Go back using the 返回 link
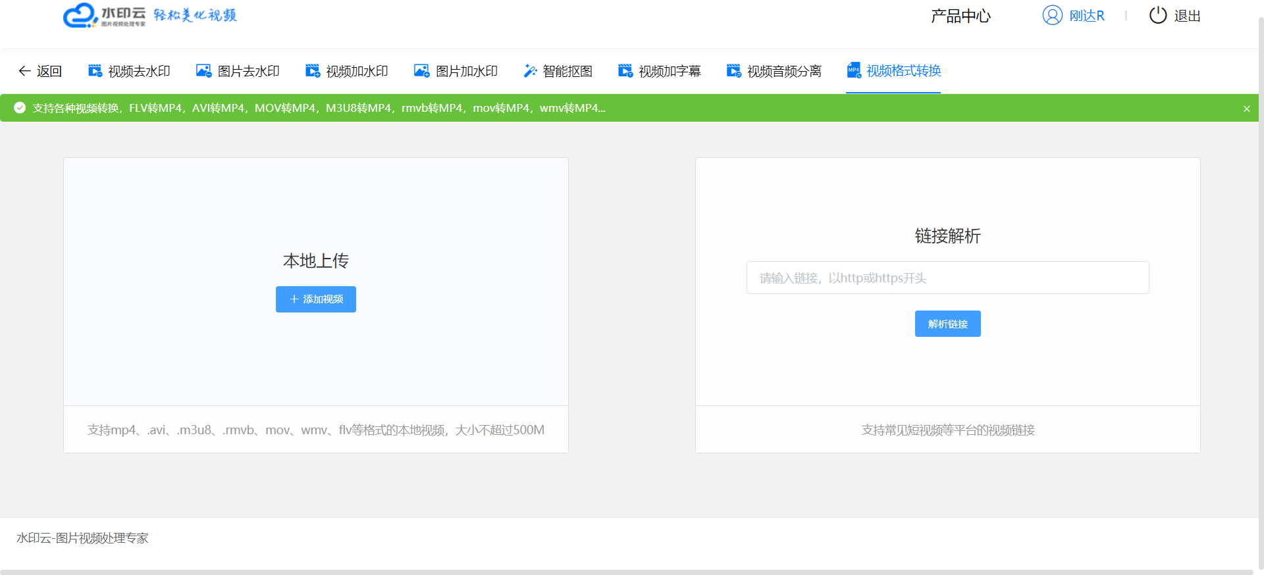 (40, 71)
